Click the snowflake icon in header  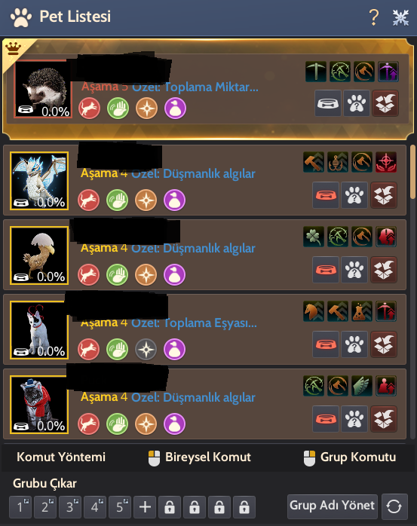[400, 17]
